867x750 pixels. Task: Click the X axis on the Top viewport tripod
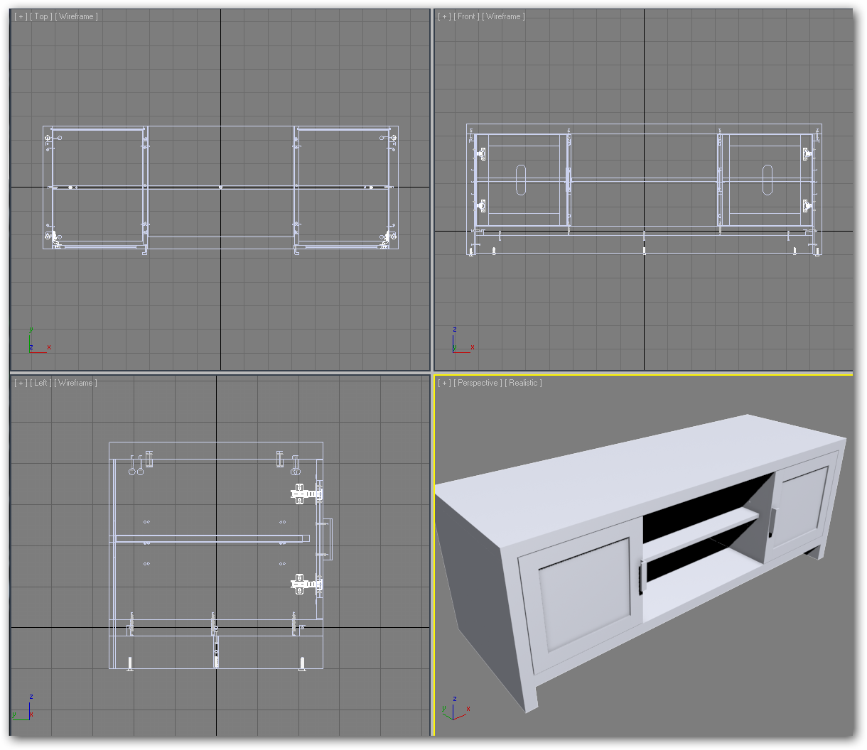(49, 347)
